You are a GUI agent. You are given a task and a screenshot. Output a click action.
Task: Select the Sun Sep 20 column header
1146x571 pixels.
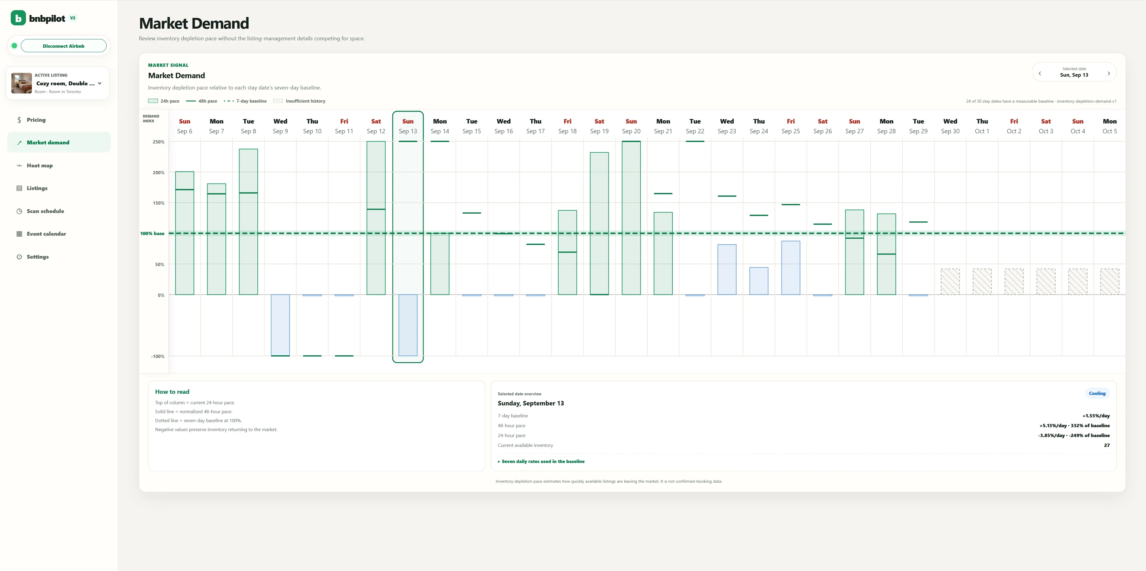[x=631, y=126]
